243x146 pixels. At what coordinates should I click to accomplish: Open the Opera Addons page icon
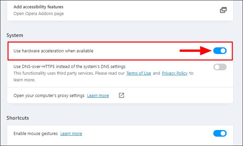tap(223, 10)
